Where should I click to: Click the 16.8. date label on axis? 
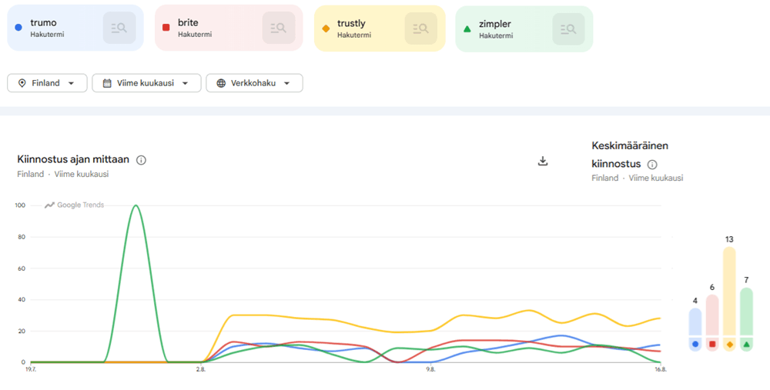[661, 369]
